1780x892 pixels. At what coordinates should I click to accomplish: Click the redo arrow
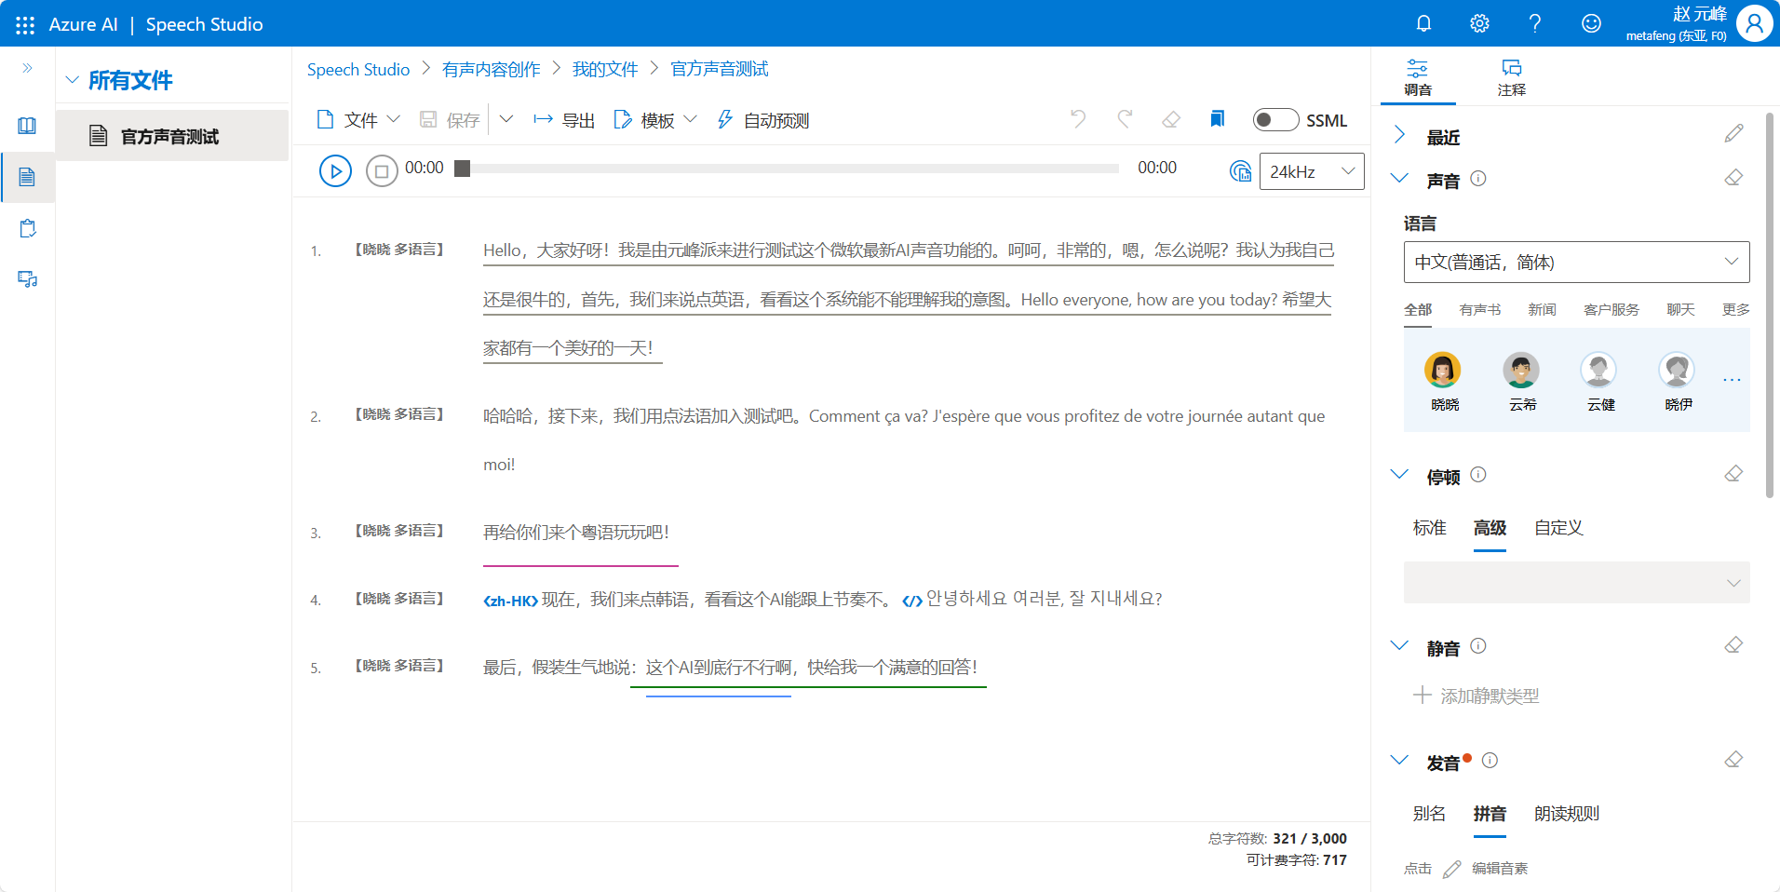tap(1125, 119)
